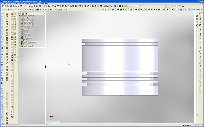The width and height of the screenshot is (204, 127).
Task: Expand the Volumenkörper(1) node
Action: (x=20, y=22)
